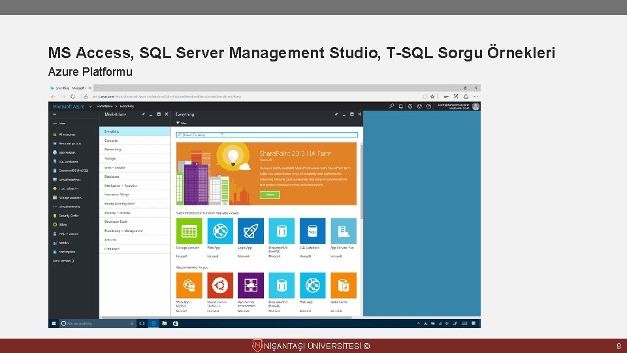Open DocumentDB tile under Recommended for you
The height and width of the screenshot is (353, 627).
point(281,286)
